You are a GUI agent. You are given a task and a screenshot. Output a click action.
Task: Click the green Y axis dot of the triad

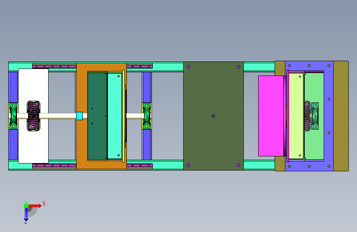[x=26, y=206]
